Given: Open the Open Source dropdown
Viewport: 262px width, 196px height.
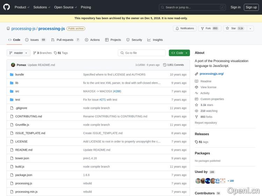Looking at the screenshot, I should (65, 7).
